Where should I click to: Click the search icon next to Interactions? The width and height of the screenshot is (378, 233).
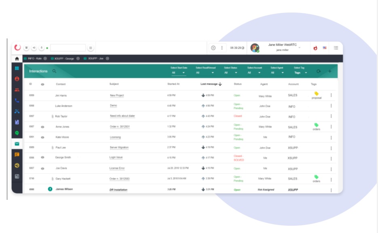tap(54, 71)
